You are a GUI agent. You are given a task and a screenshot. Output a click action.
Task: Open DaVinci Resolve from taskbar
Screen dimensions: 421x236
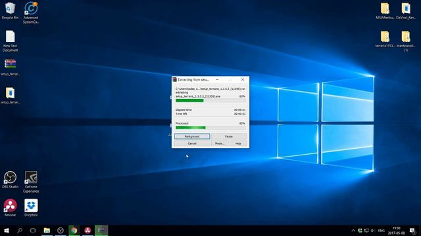87,230
